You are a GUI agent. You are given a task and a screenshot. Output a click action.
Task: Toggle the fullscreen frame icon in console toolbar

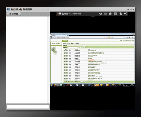pyautogui.click(x=125, y=14)
